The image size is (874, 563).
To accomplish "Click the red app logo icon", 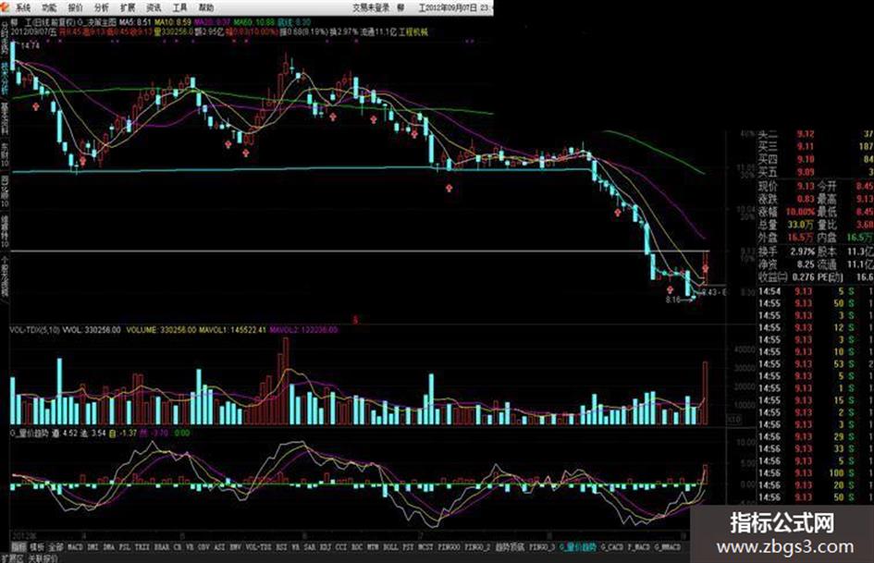I will click(6, 7).
